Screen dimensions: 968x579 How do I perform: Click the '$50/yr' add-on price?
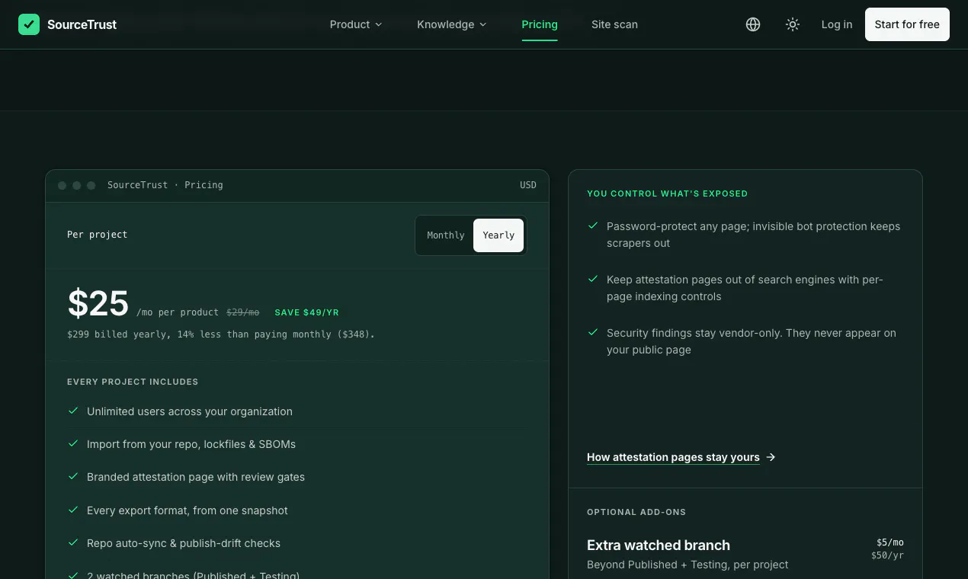887,555
